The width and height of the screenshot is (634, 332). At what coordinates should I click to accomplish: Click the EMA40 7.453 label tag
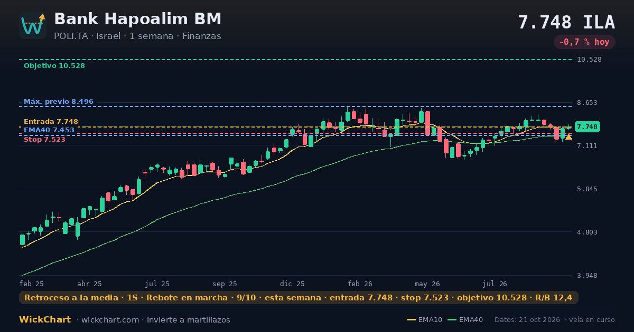[x=49, y=130]
